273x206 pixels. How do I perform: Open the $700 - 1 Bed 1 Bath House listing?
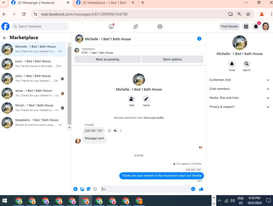coord(97,53)
